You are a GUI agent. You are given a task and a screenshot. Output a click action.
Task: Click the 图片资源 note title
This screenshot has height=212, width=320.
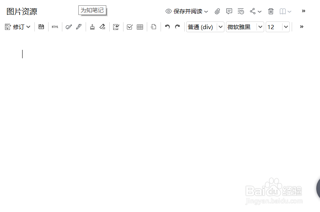click(22, 12)
